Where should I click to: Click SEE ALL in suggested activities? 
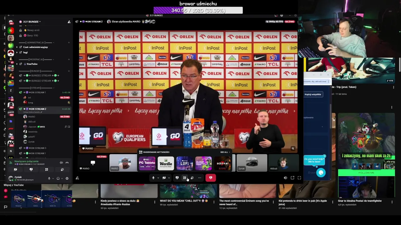coord(225,152)
